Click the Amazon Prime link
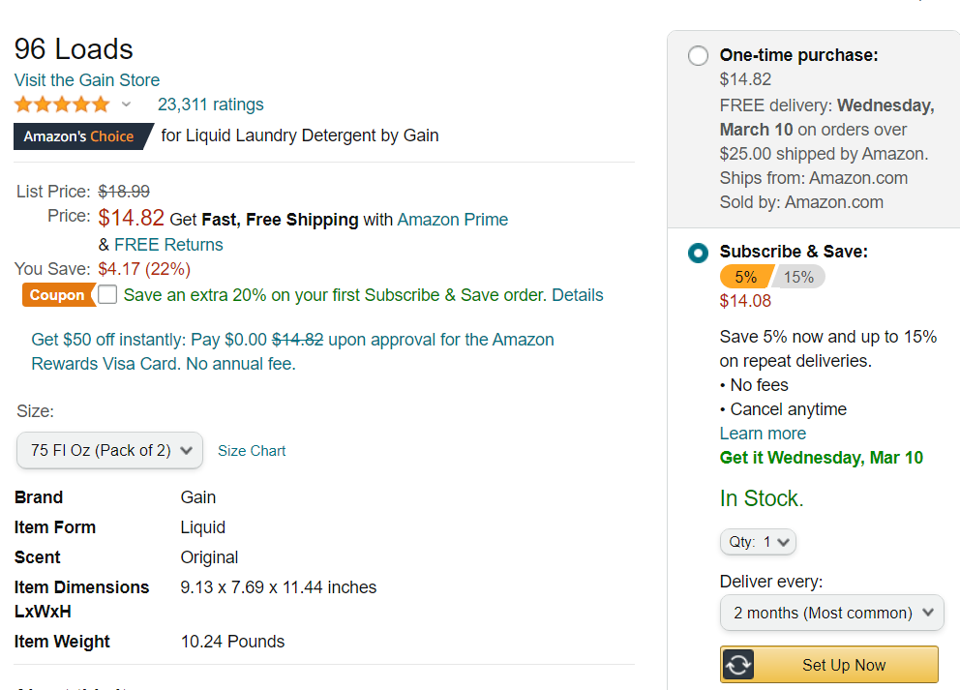This screenshot has height=690, width=960. click(453, 220)
